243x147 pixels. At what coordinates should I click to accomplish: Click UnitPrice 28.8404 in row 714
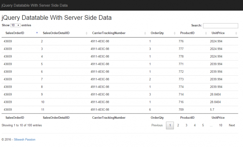click(x=215, y=94)
